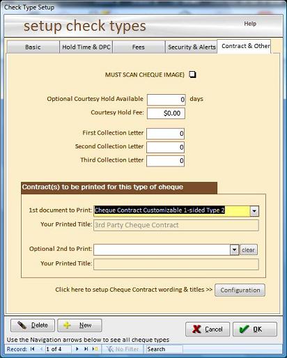Viewport: 287px width, 358px height.
Task: Open Configuration for contract wording
Action: coord(240,290)
